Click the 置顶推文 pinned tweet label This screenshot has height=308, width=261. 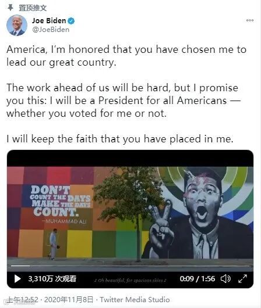coord(33,8)
